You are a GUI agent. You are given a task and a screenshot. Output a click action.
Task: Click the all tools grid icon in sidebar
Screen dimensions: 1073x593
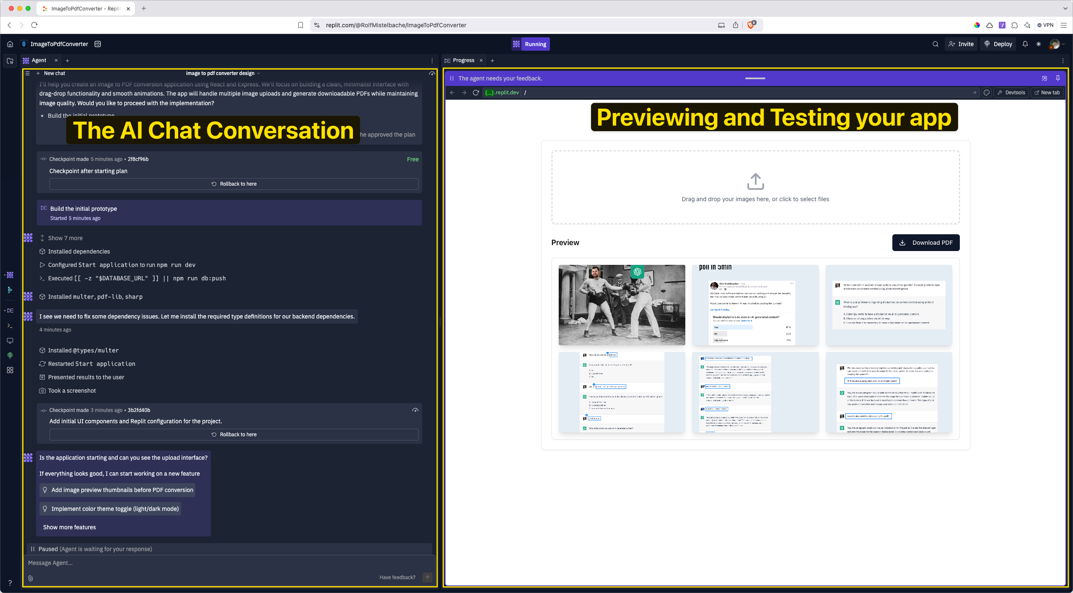(x=10, y=370)
